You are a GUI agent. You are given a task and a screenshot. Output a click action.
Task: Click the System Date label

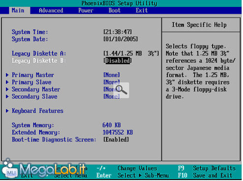coord(29,39)
